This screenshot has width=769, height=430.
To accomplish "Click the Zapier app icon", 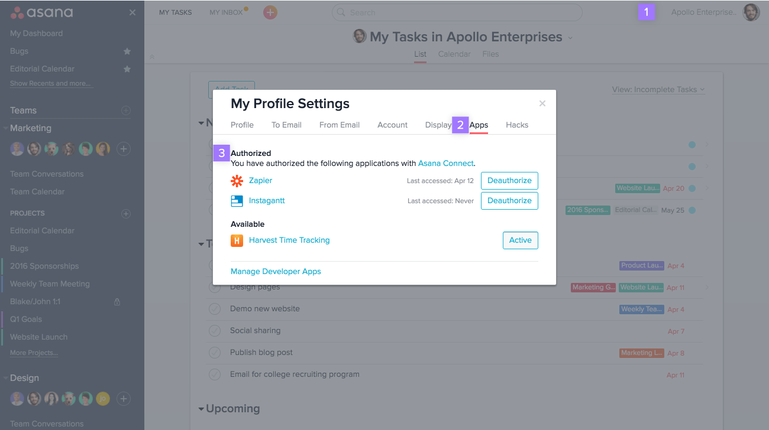I will (237, 181).
